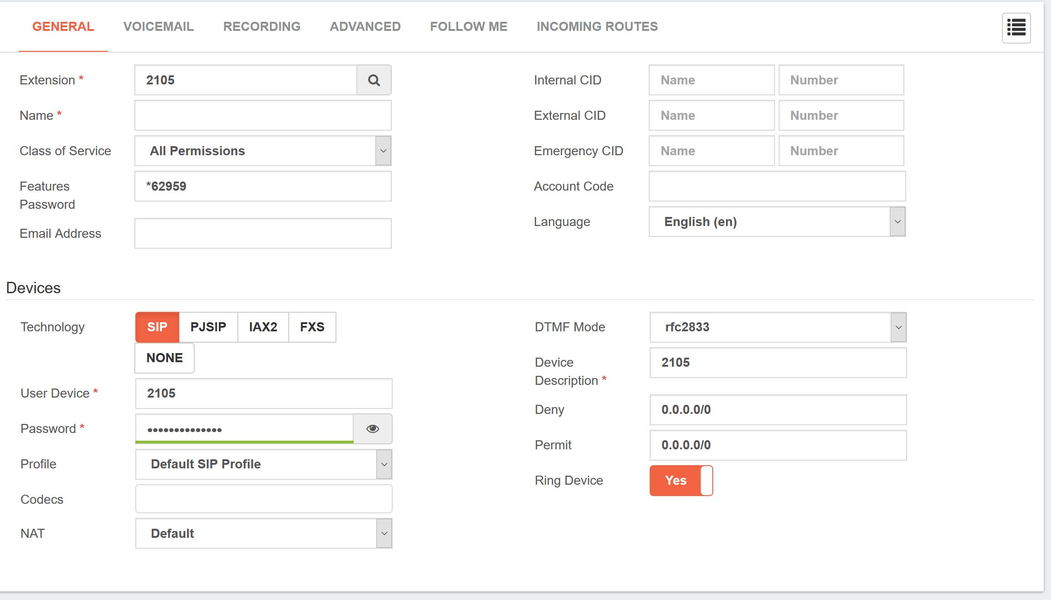Reveal password with the eye icon
1051x600 pixels.
(x=372, y=429)
